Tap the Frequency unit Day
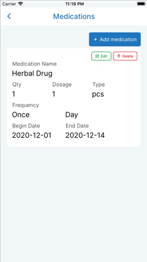Image resolution: width=147 pixels, height=262 pixels. [x=72, y=115]
